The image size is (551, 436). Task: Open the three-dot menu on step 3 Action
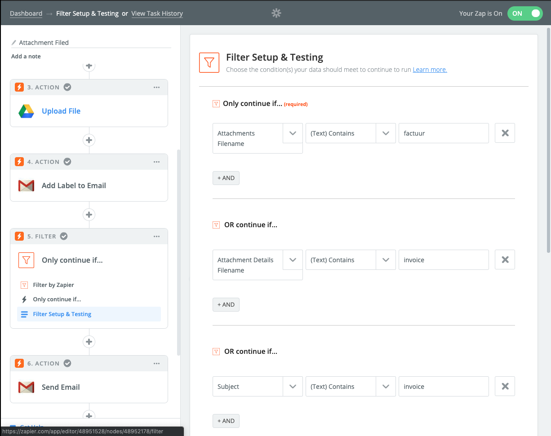(x=156, y=87)
